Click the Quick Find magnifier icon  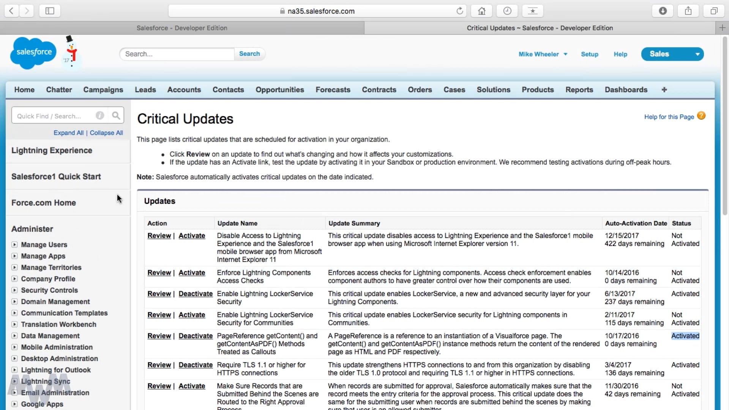116,115
